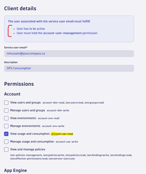Click the View usage and consumption label
The width and height of the screenshot is (146, 174).
click(30, 134)
